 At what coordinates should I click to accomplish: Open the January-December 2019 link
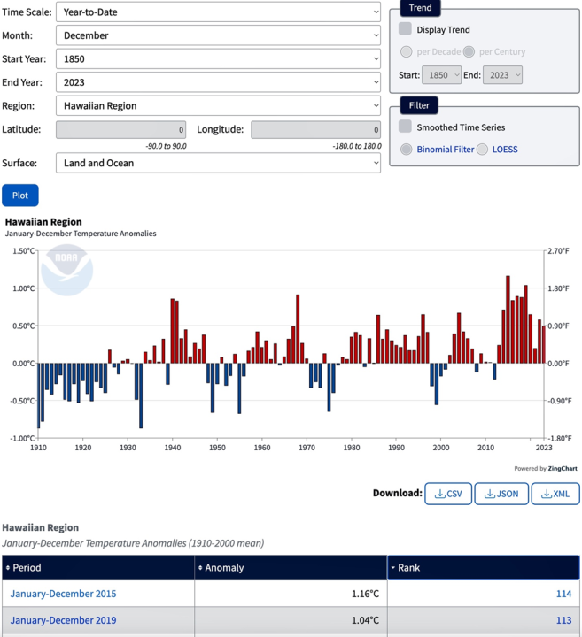click(63, 620)
